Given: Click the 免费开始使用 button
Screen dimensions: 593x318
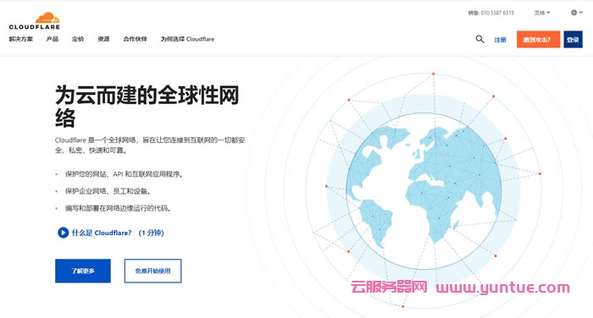Looking at the screenshot, I should coord(152,271).
